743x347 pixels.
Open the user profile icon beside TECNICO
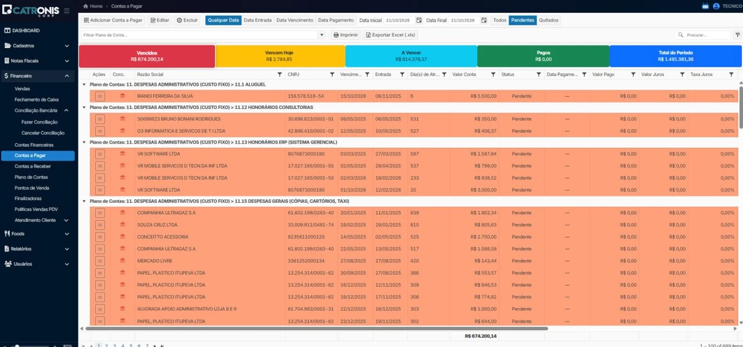coord(716,6)
